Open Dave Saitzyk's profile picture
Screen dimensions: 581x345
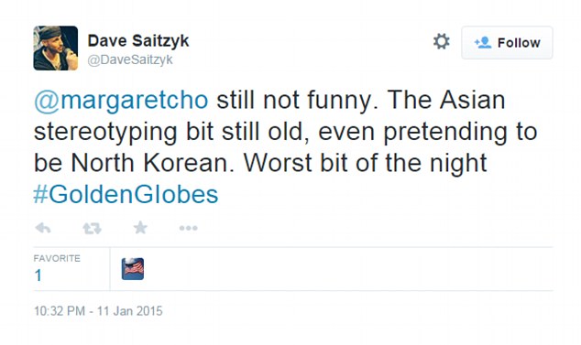(56, 49)
